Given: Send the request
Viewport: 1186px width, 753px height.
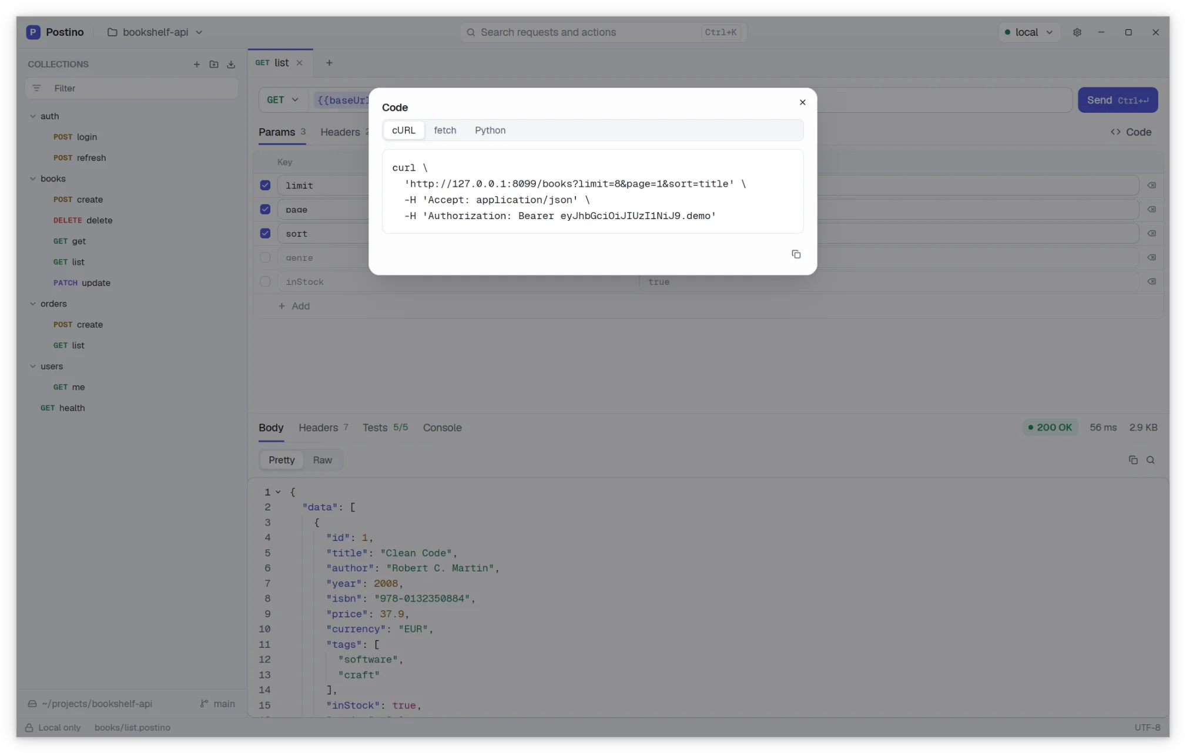Looking at the screenshot, I should coord(1117,100).
